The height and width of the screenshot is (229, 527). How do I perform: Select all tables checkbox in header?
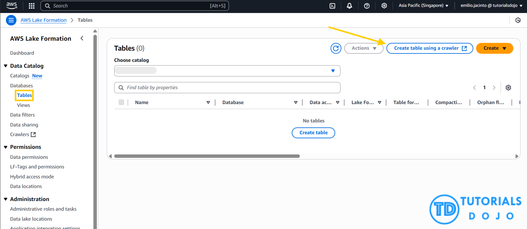(x=121, y=102)
